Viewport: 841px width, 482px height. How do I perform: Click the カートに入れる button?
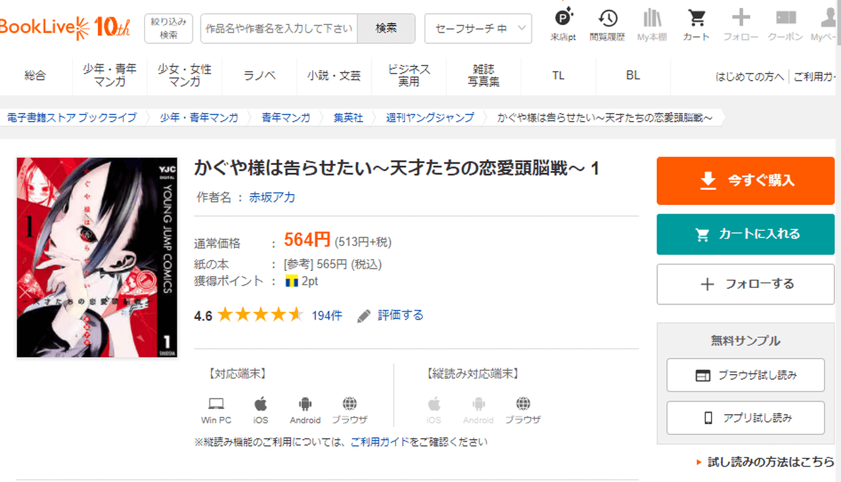click(745, 234)
